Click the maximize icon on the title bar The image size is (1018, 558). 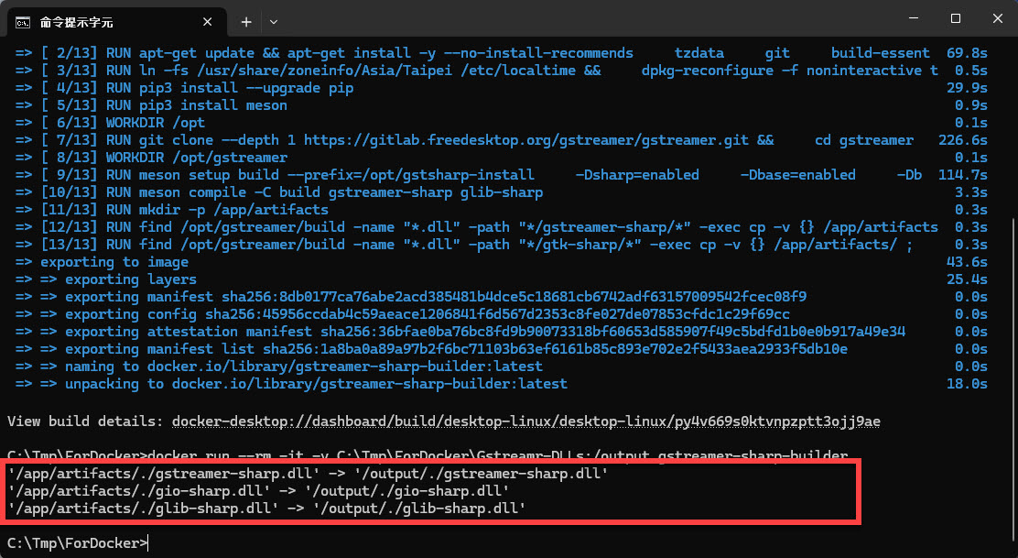[955, 18]
